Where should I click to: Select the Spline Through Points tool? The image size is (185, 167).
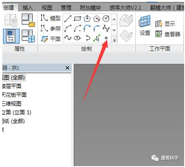pos(106,28)
